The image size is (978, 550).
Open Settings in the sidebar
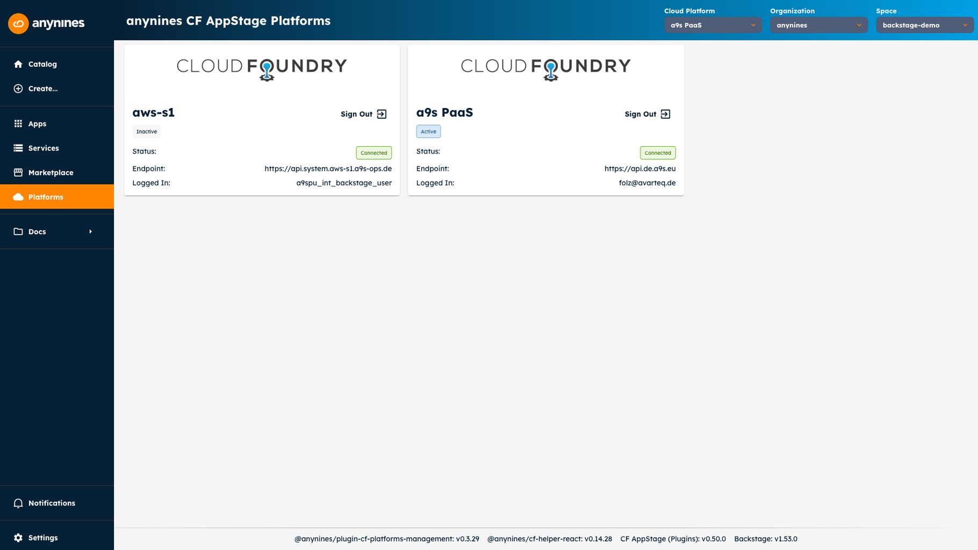click(57, 538)
